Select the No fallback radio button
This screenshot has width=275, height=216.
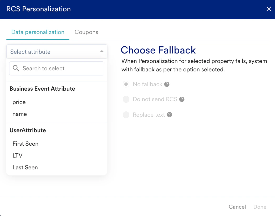[x=126, y=84]
